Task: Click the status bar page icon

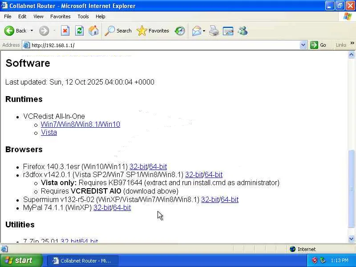Action: [4, 249]
